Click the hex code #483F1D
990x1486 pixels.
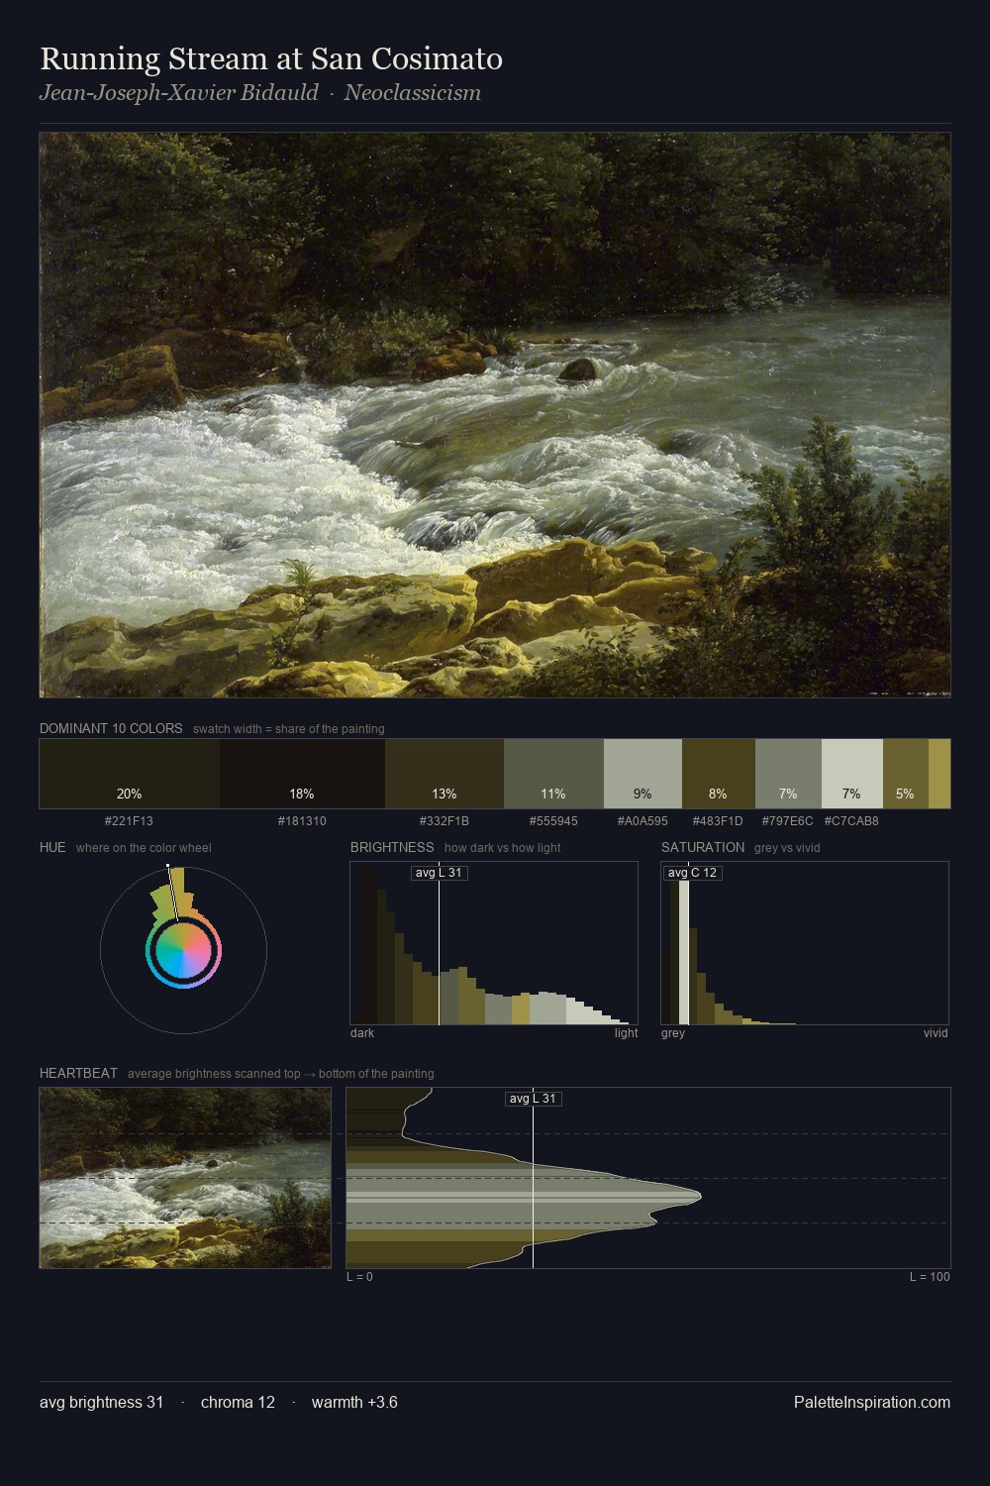click(x=718, y=821)
